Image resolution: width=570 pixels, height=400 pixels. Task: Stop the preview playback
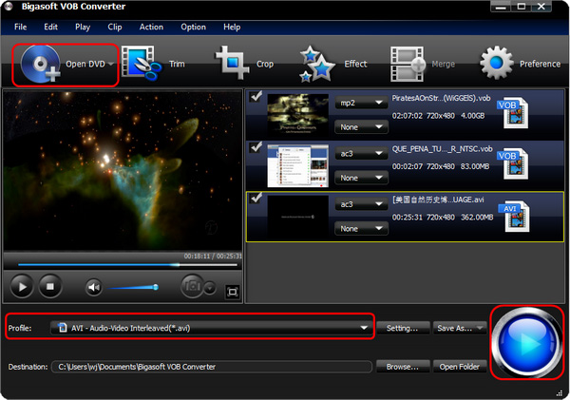point(50,287)
